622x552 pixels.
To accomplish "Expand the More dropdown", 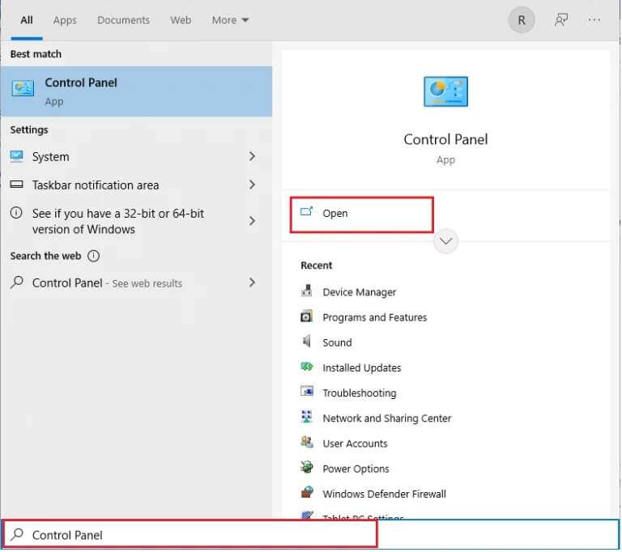I will [x=230, y=19].
